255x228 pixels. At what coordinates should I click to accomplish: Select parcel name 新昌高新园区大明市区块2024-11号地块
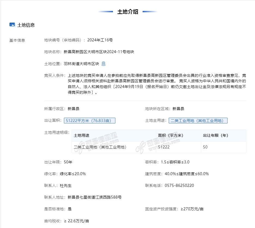click(99, 52)
